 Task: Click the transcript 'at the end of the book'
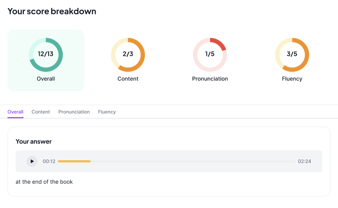click(44, 182)
